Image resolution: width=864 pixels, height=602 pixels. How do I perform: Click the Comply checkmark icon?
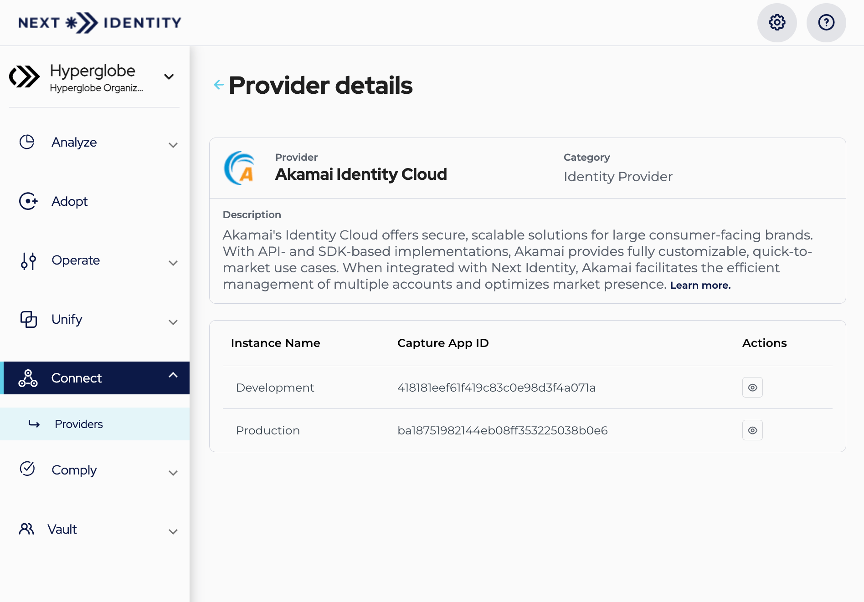tap(27, 469)
